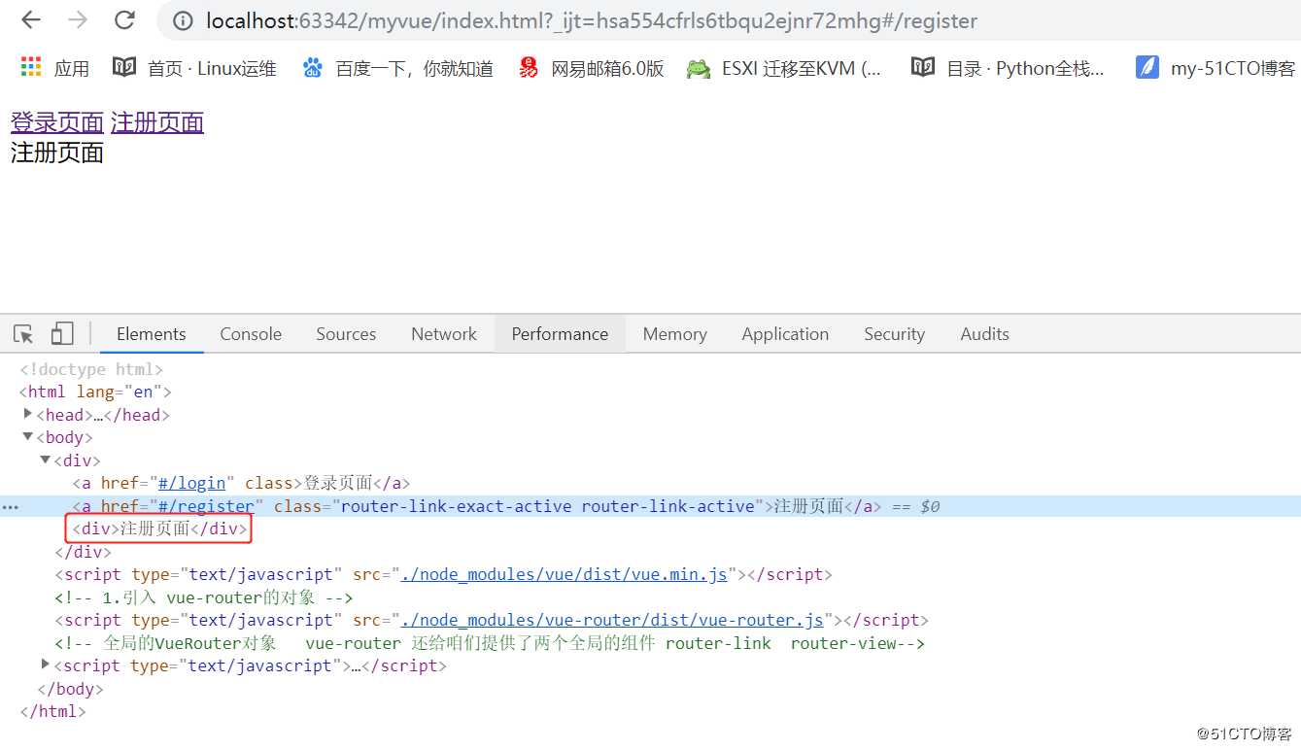Image resolution: width=1301 pixels, height=750 pixels.
Task: Click the browser back arrow
Action: pyautogui.click(x=31, y=19)
